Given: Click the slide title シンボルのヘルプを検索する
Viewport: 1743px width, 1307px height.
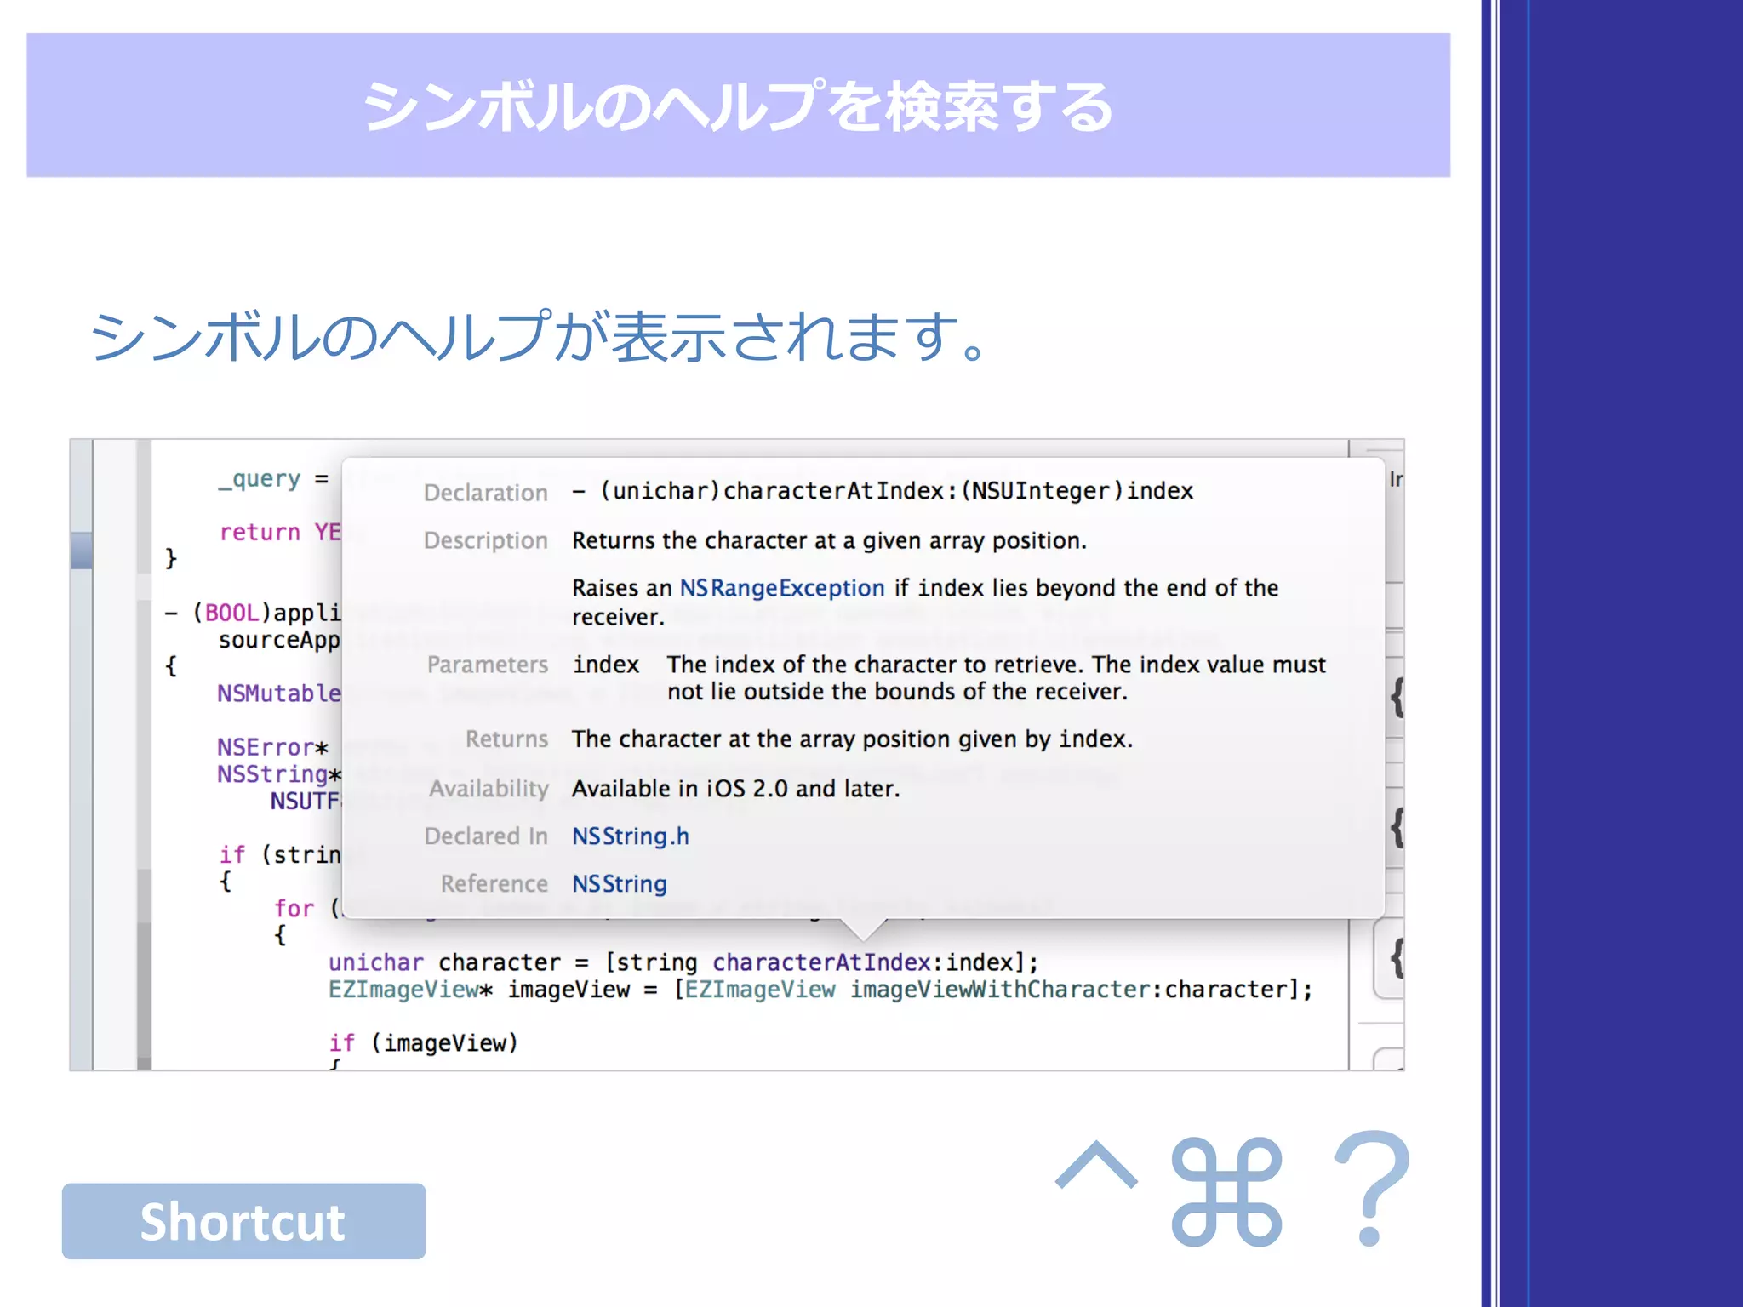Looking at the screenshot, I should (x=738, y=106).
